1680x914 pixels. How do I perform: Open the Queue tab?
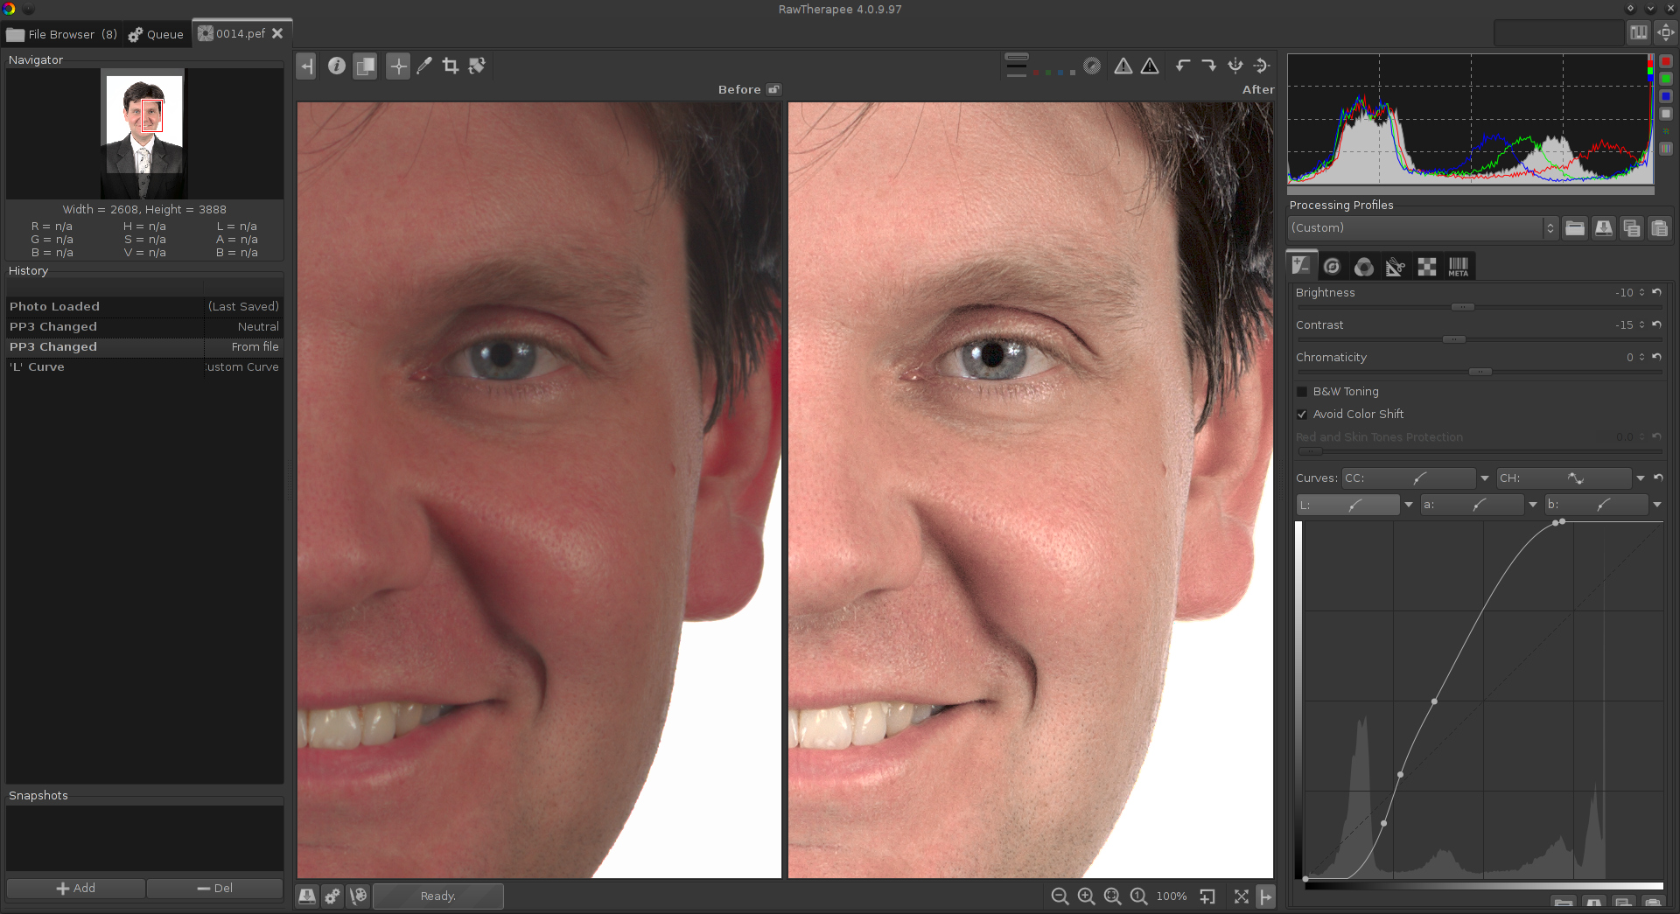tap(156, 34)
